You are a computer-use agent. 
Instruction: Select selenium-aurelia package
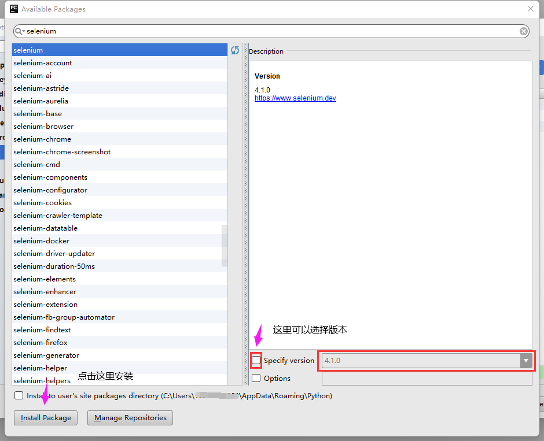tap(120, 101)
